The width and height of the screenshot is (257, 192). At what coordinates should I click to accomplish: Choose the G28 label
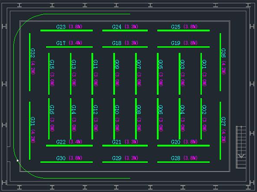[x=176, y=158]
